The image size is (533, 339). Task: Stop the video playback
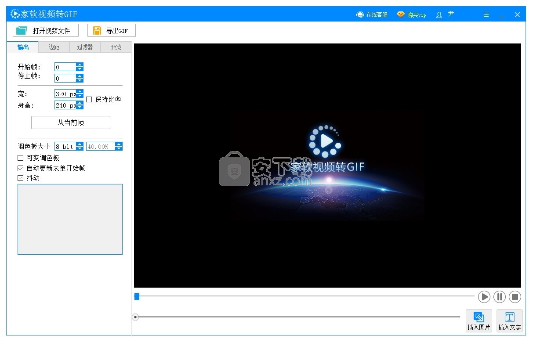515,297
